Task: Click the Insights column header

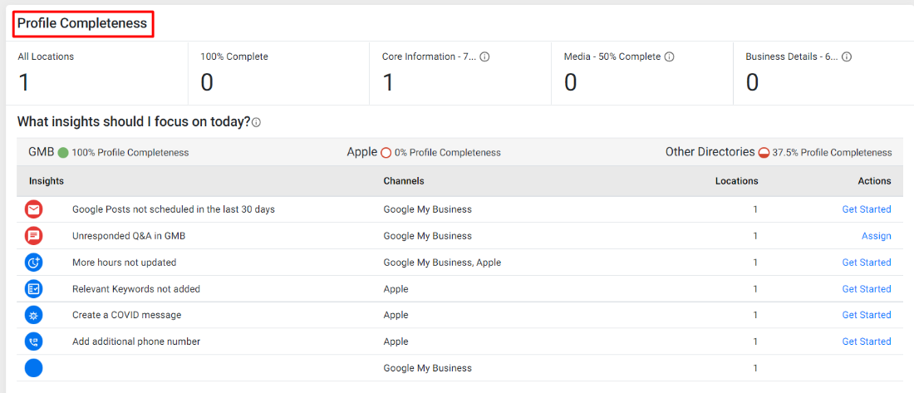Action: pyautogui.click(x=47, y=181)
